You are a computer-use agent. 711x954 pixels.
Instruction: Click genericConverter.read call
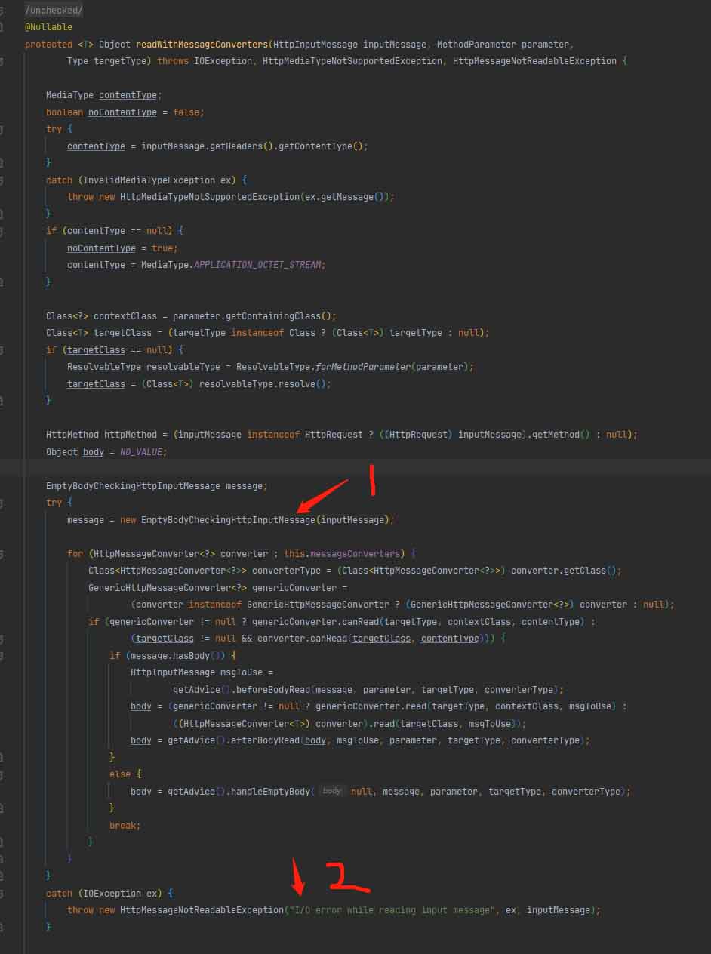tap(371, 706)
